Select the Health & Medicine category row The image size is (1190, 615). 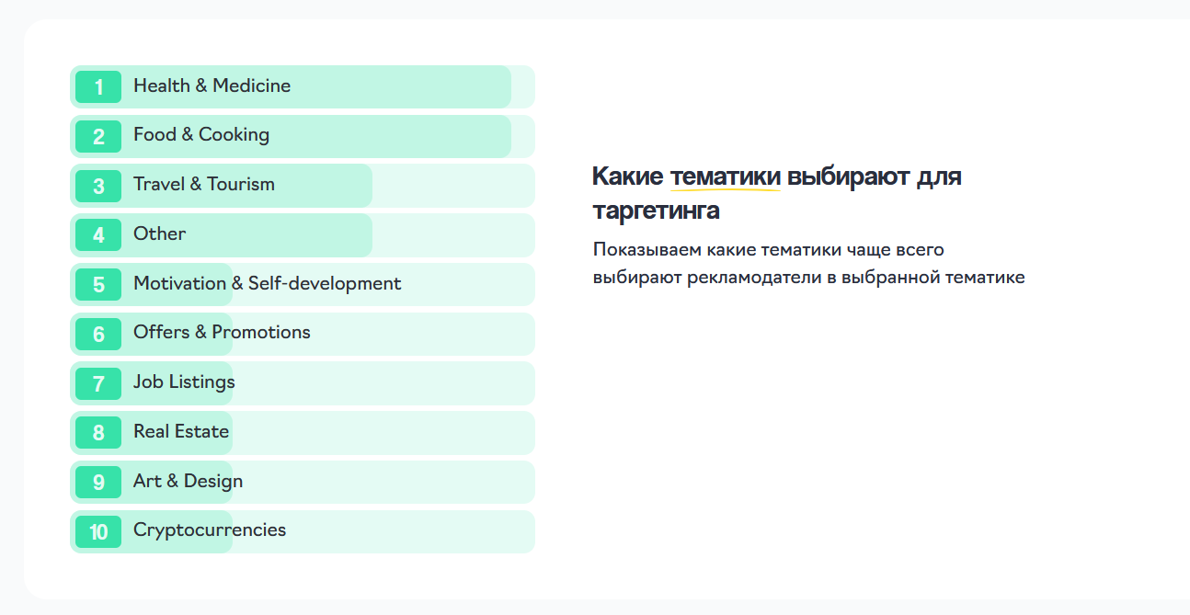tap(276, 86)
